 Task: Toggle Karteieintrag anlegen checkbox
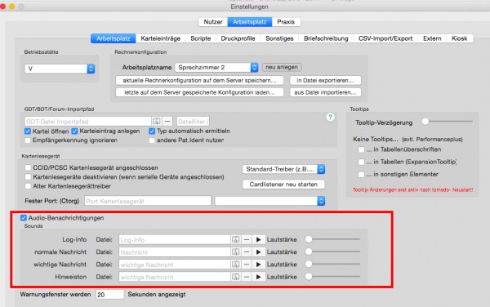tap(74, 131)
